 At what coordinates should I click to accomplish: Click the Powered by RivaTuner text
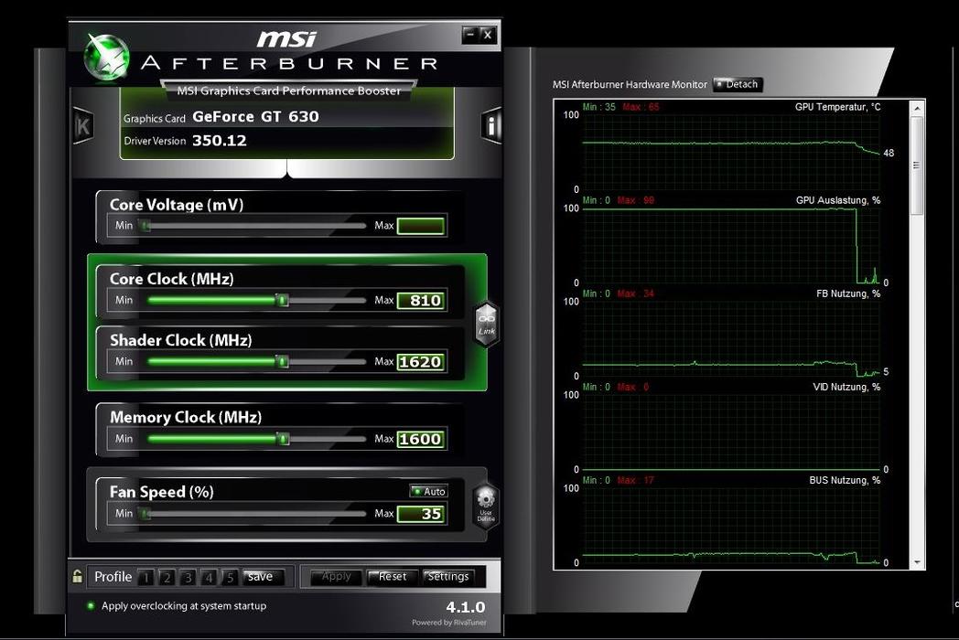tap(449, 623)
